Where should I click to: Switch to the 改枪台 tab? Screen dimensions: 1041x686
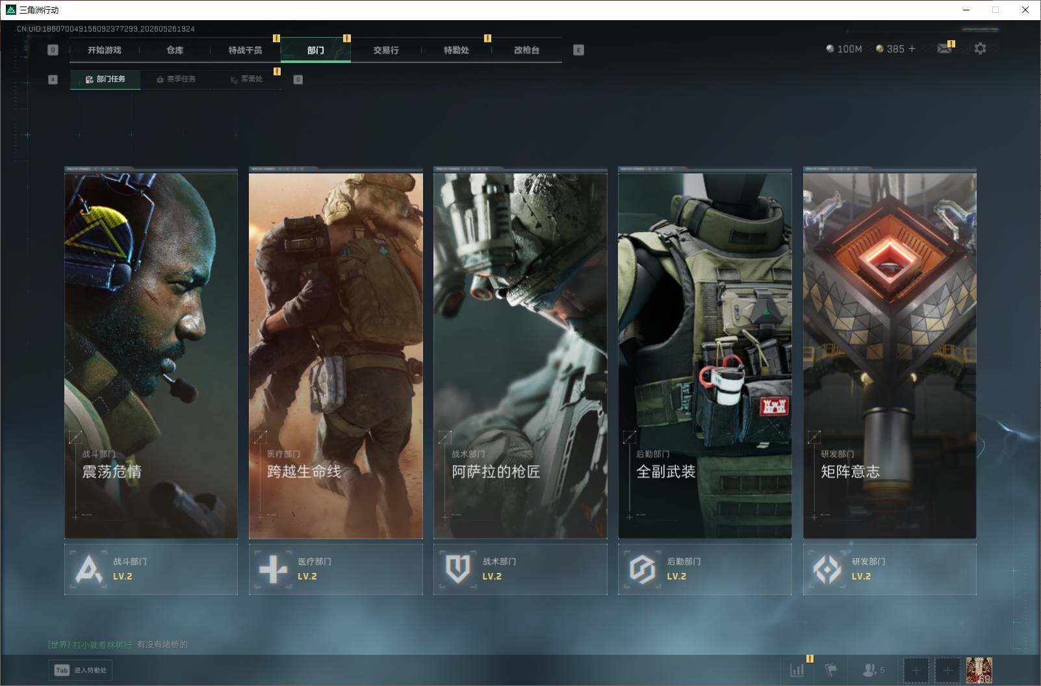(x=526, y=50)
